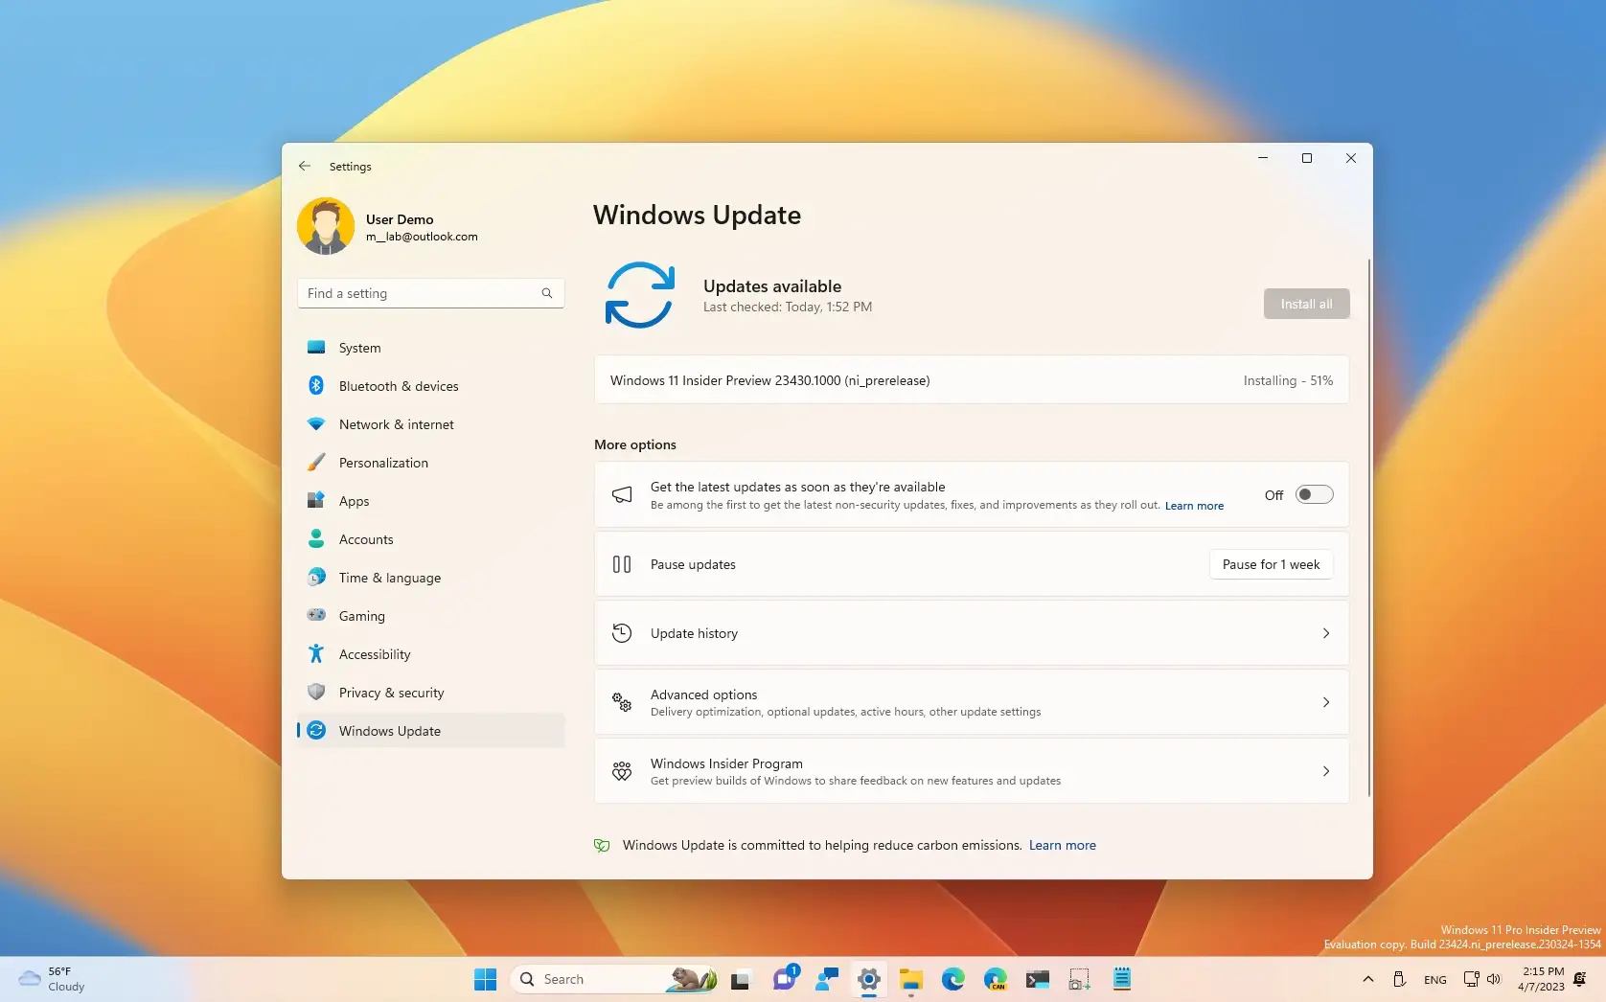Click the Accessibility icon in sidebar
The height and width of the screenshot is (1002, 1606).
(x=317, y=653)
